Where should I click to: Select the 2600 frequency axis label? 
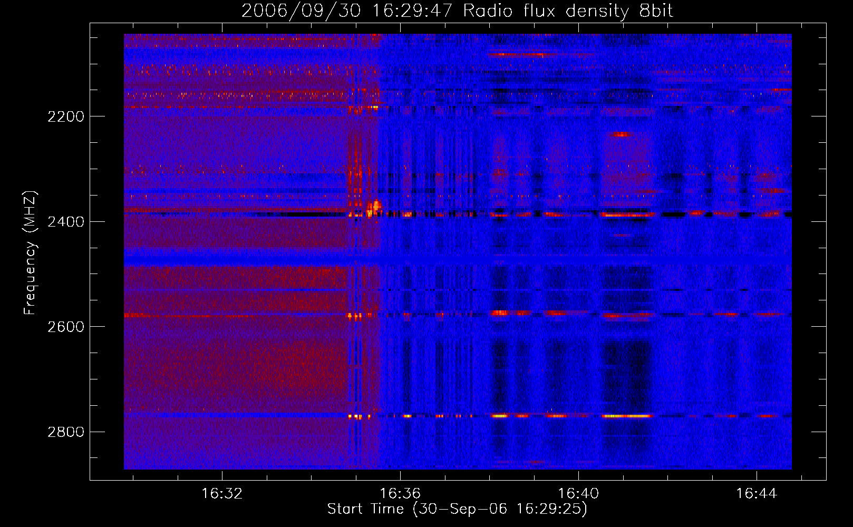click(66, 327)
